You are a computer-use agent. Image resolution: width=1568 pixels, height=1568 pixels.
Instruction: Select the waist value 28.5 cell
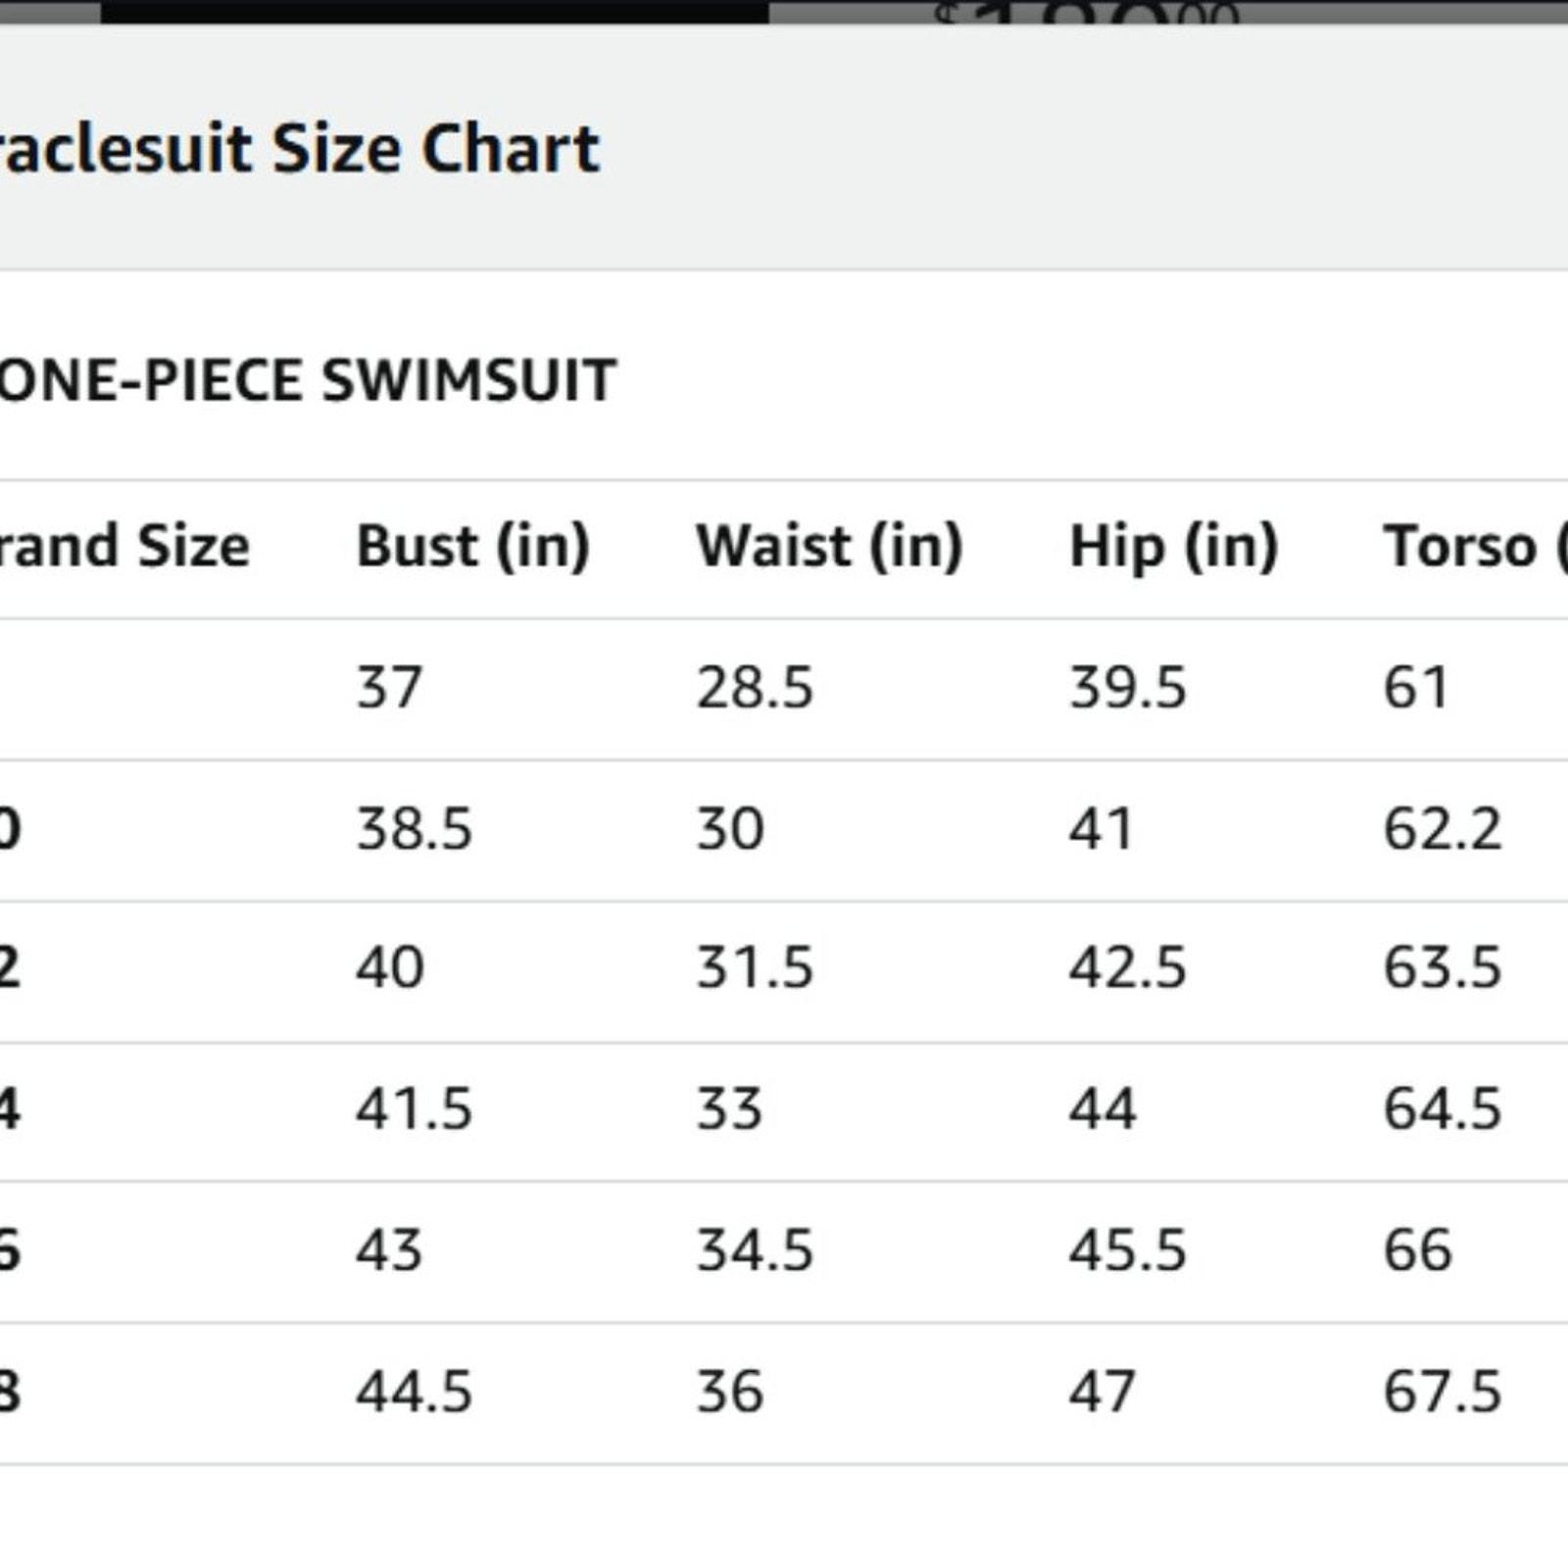(755, 688)
